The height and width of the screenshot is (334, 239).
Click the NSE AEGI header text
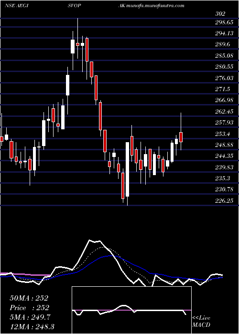click(16, 6)
